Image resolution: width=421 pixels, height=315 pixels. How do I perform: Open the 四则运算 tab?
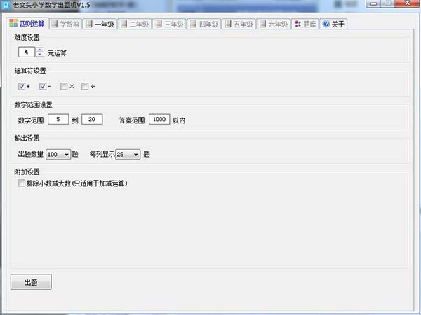pyautogui.click(x=26, y=23)
